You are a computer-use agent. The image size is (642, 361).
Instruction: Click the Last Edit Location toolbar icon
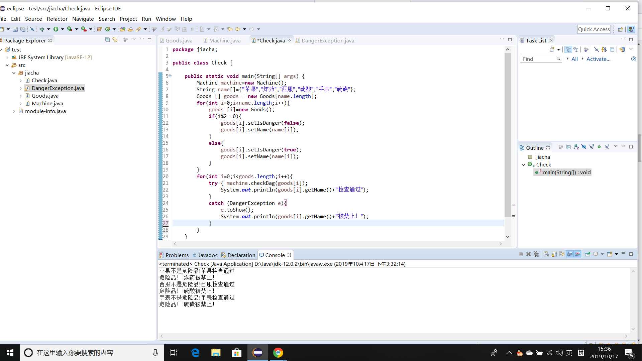[230, 29]
